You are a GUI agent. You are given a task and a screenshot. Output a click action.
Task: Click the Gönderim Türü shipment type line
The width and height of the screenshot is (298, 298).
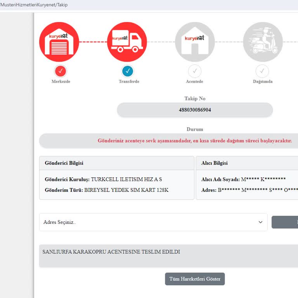107,190
